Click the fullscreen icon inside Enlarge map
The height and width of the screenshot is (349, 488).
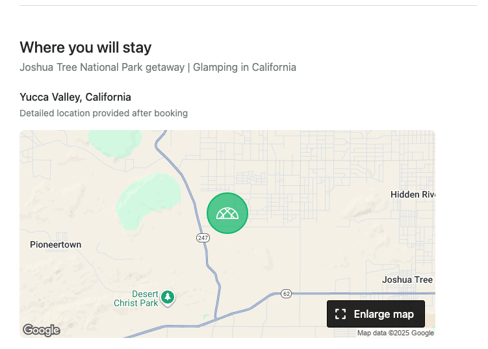340,315
